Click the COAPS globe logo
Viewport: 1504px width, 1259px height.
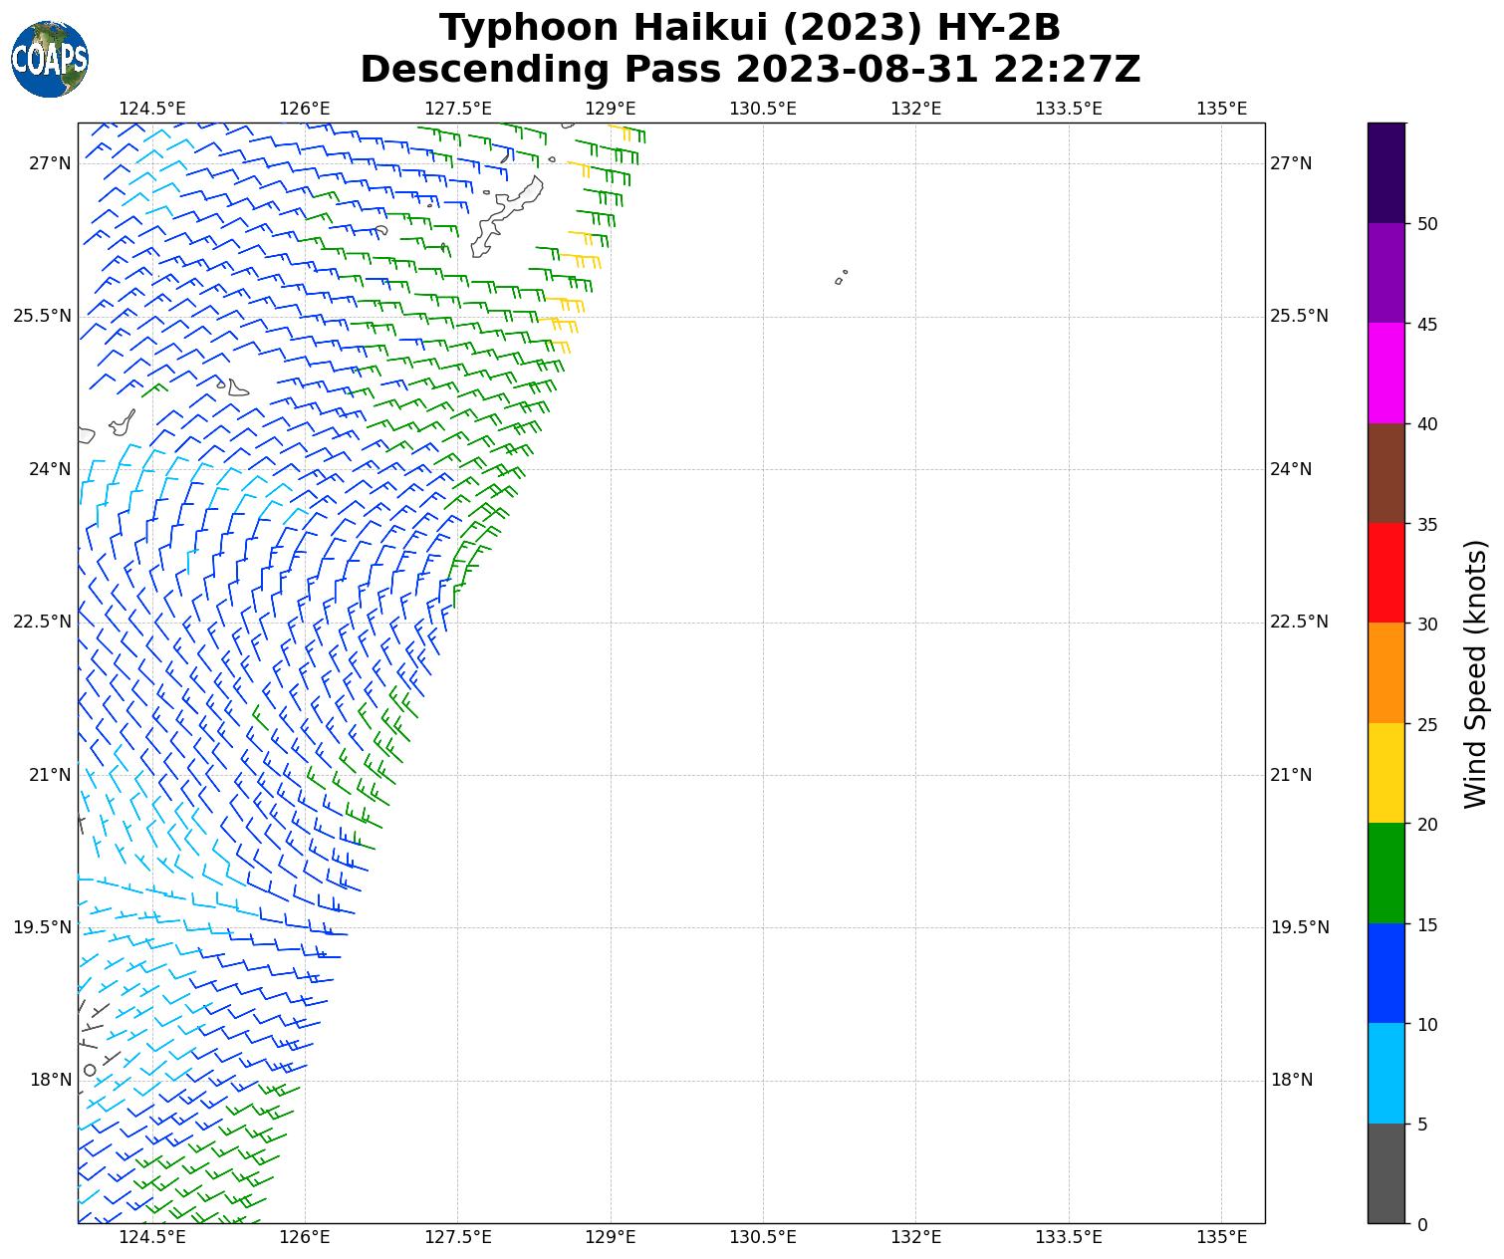coord(50,60)
